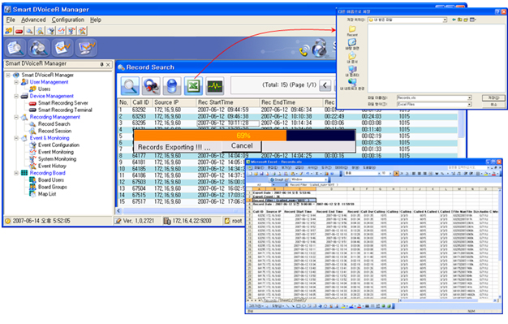Select the My Documents shortcut in save dialog
The height and width of the screenshot is (324, 508).
click(352, 58)
